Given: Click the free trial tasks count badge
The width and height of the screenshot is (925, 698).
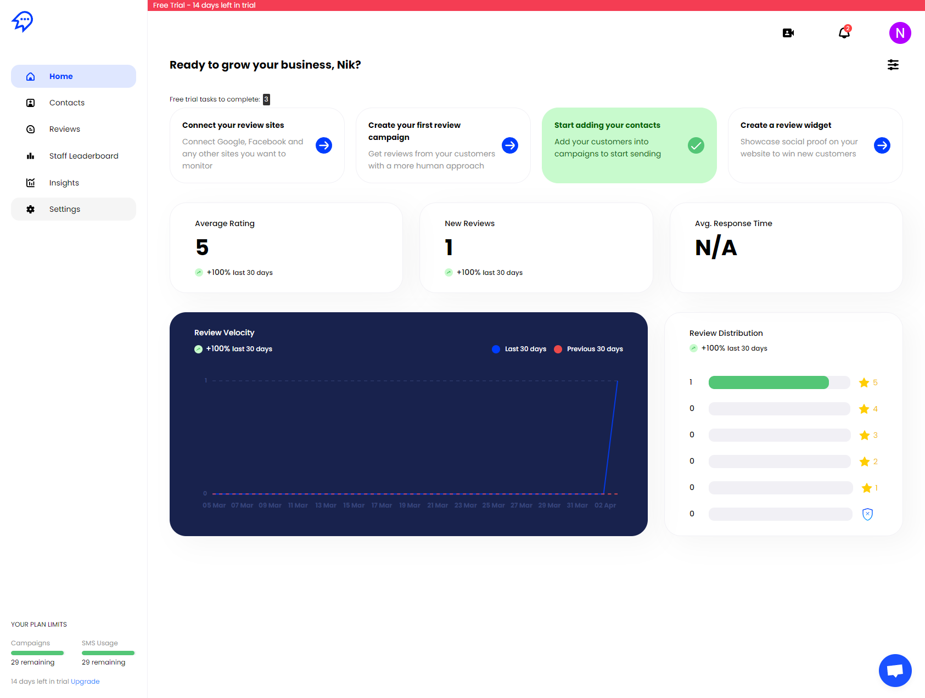Looking at the screenshot, I should pyautogui.click(x=266, y=99).
